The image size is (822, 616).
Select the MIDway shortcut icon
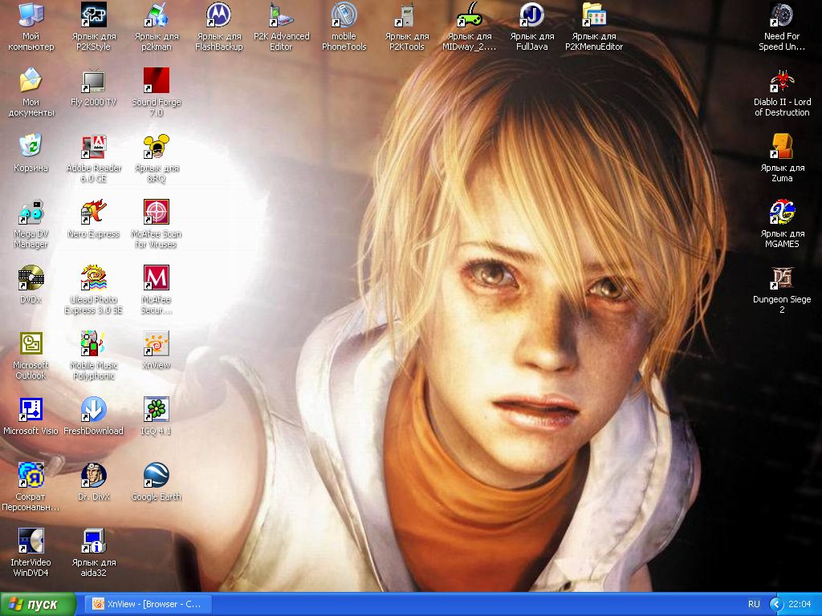[469, 14]
